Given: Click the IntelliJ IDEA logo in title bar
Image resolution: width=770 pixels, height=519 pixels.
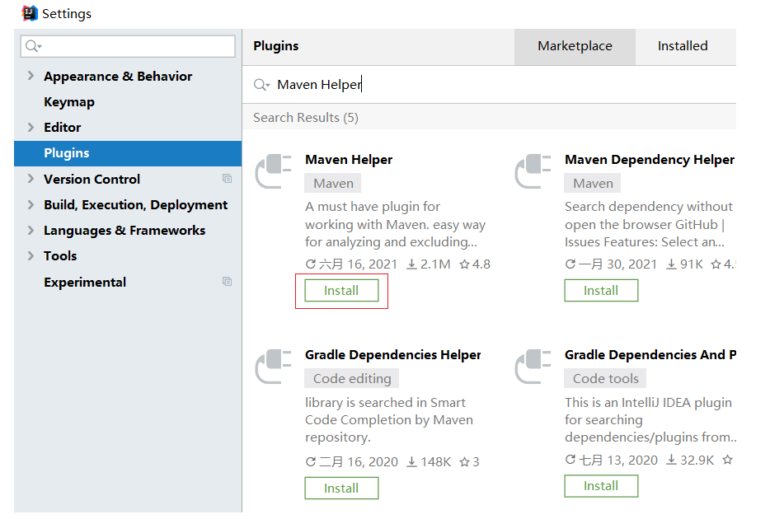Looking at the screenshot, I should click(x=30, y=13).
